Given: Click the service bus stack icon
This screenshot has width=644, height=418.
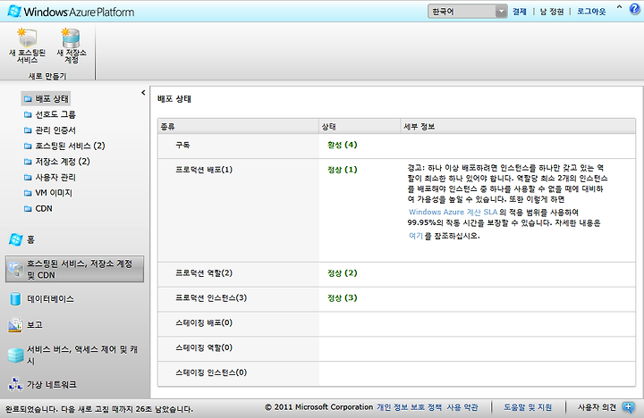Looking at the screenshot, I should pos(15,355).
